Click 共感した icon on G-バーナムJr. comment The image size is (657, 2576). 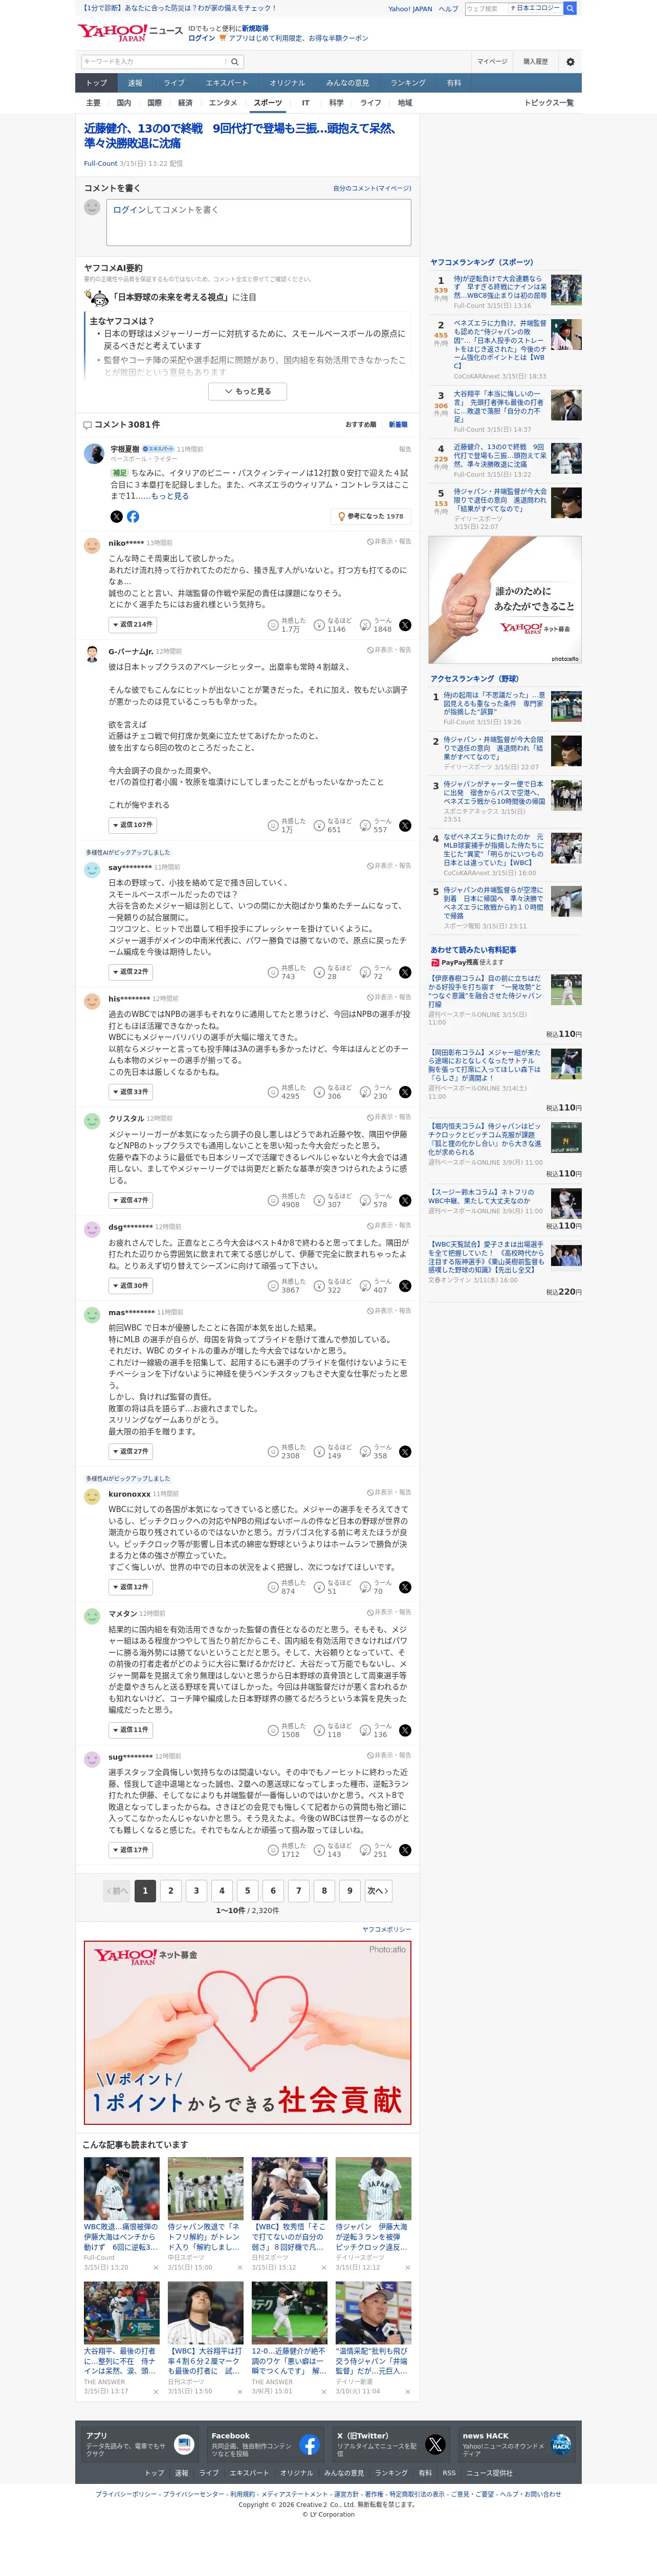tap(272, 826)
